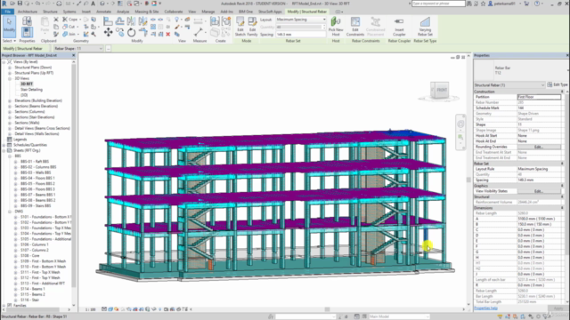Open the Structural Rebar (1) type filter dropdown

(509, 85)
